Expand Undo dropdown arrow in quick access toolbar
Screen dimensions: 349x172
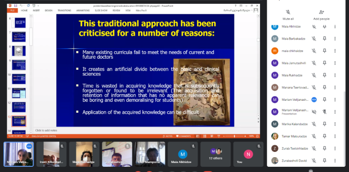tap(24, 6)
